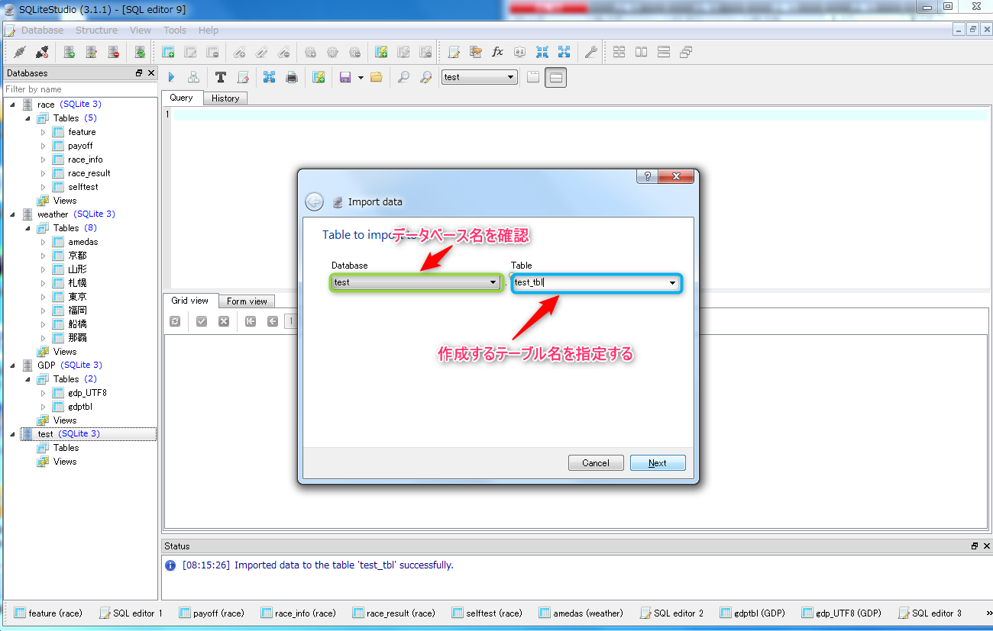Run the query with the Execute icon
The width and height of the screenshot is (993, 631).
coord(171,77)
